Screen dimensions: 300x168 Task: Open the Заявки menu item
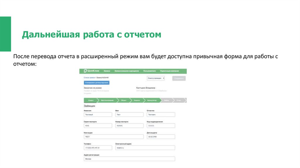coord(107,71)
